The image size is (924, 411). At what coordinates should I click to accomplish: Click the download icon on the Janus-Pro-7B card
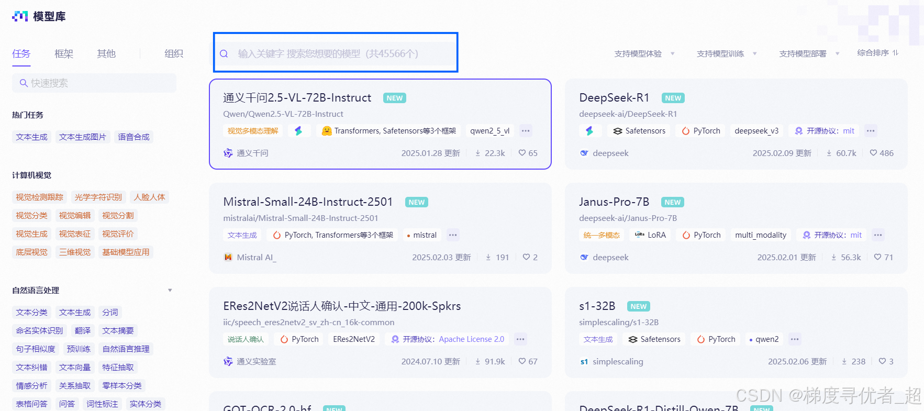click(x=834, y=257)
